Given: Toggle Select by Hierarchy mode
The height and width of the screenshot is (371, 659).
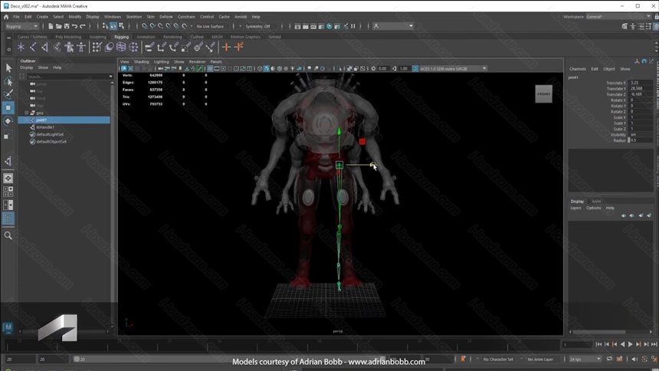Looking at the screenshot, I should point(105,26).
